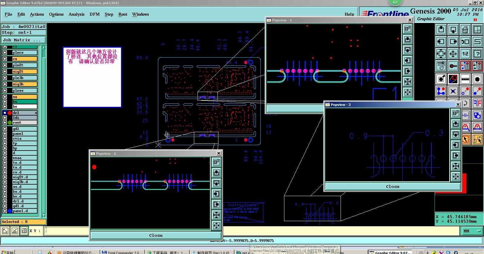Click Graphic Editor 9.07 taskbar item
The width and height of the screenshot is (484, 254).
click(x=390, y=252)
